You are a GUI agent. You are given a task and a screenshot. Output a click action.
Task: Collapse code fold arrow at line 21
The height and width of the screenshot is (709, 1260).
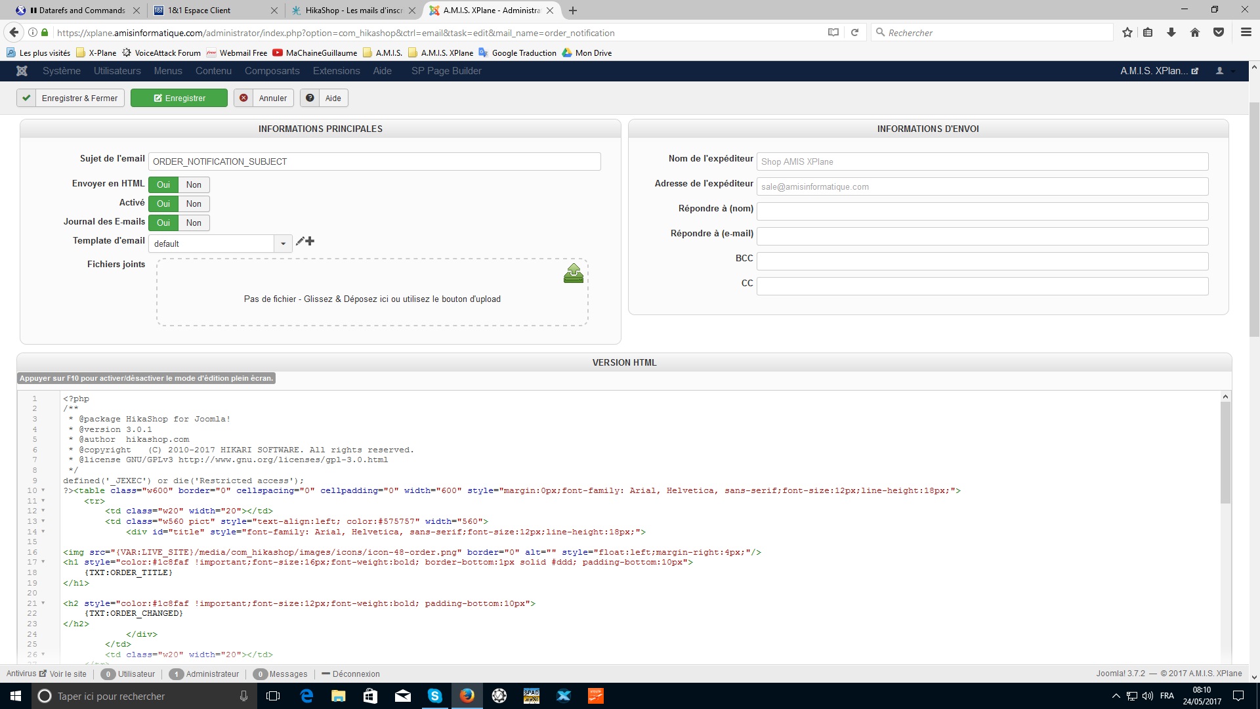[x=43, y=603]
